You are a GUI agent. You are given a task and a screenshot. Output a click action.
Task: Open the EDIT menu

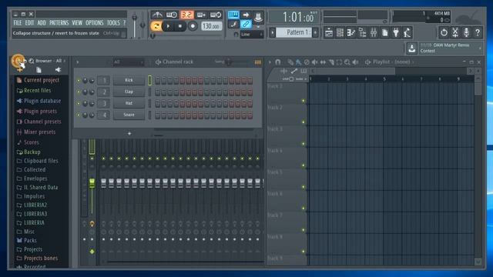(29, 22)
